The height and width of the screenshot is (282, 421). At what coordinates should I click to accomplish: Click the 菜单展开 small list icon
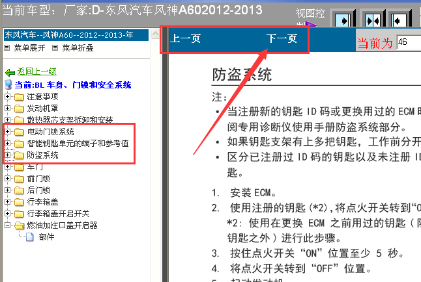point(7,48)
